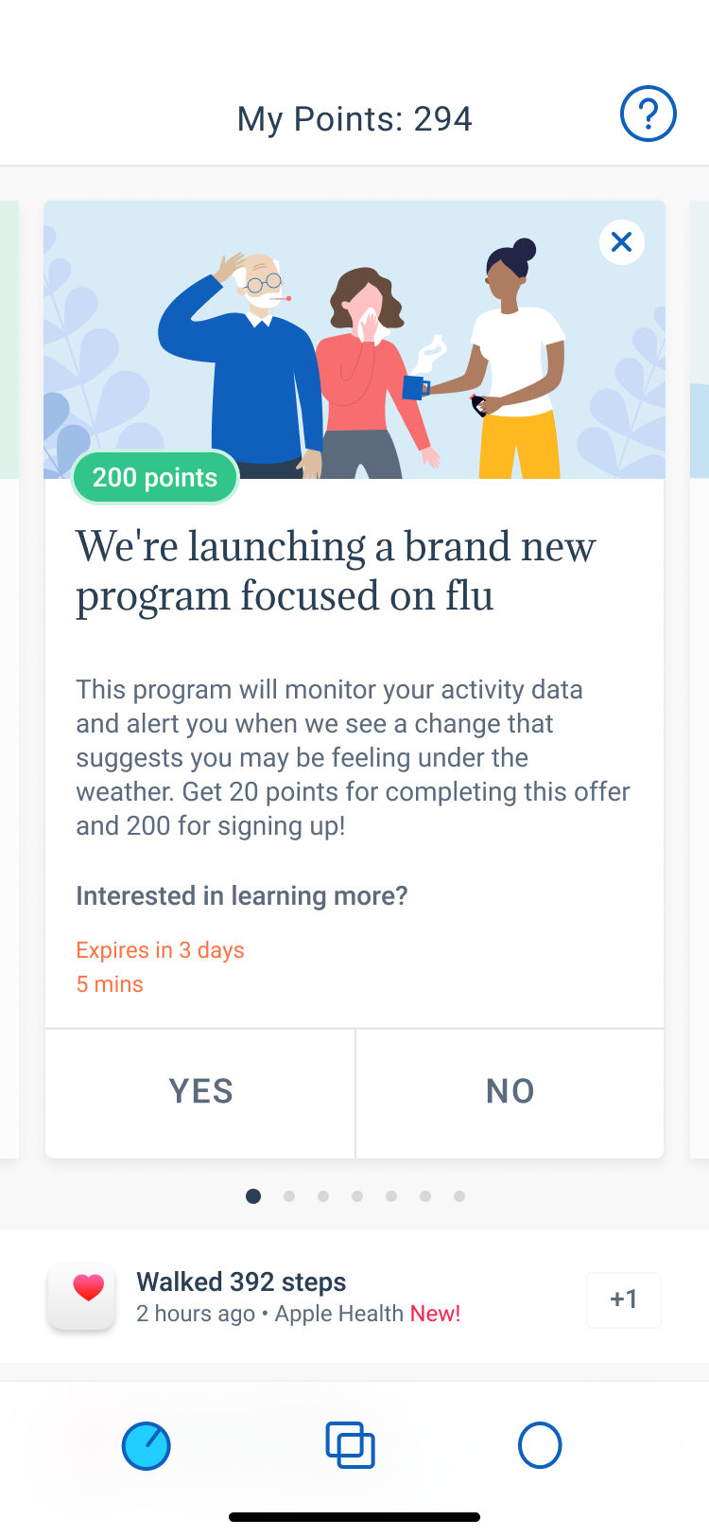The image size is (709, 1537).
Task: Select the second page indicator dot
Action: click(x=289, y=1195)
